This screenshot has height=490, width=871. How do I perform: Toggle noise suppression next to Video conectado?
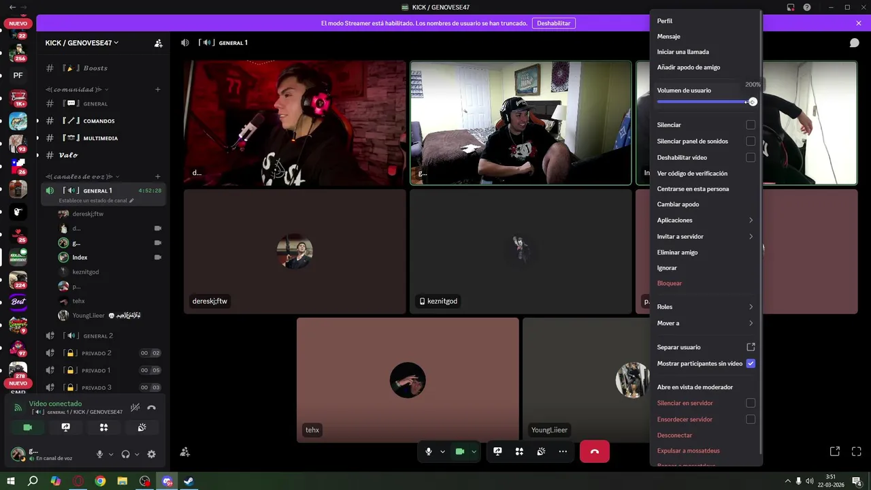coord(135,408)
